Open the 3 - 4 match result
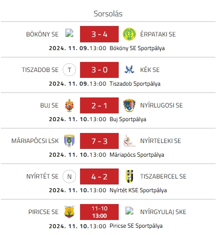Viewport: 216px width, 235px height. click(99, 34)
